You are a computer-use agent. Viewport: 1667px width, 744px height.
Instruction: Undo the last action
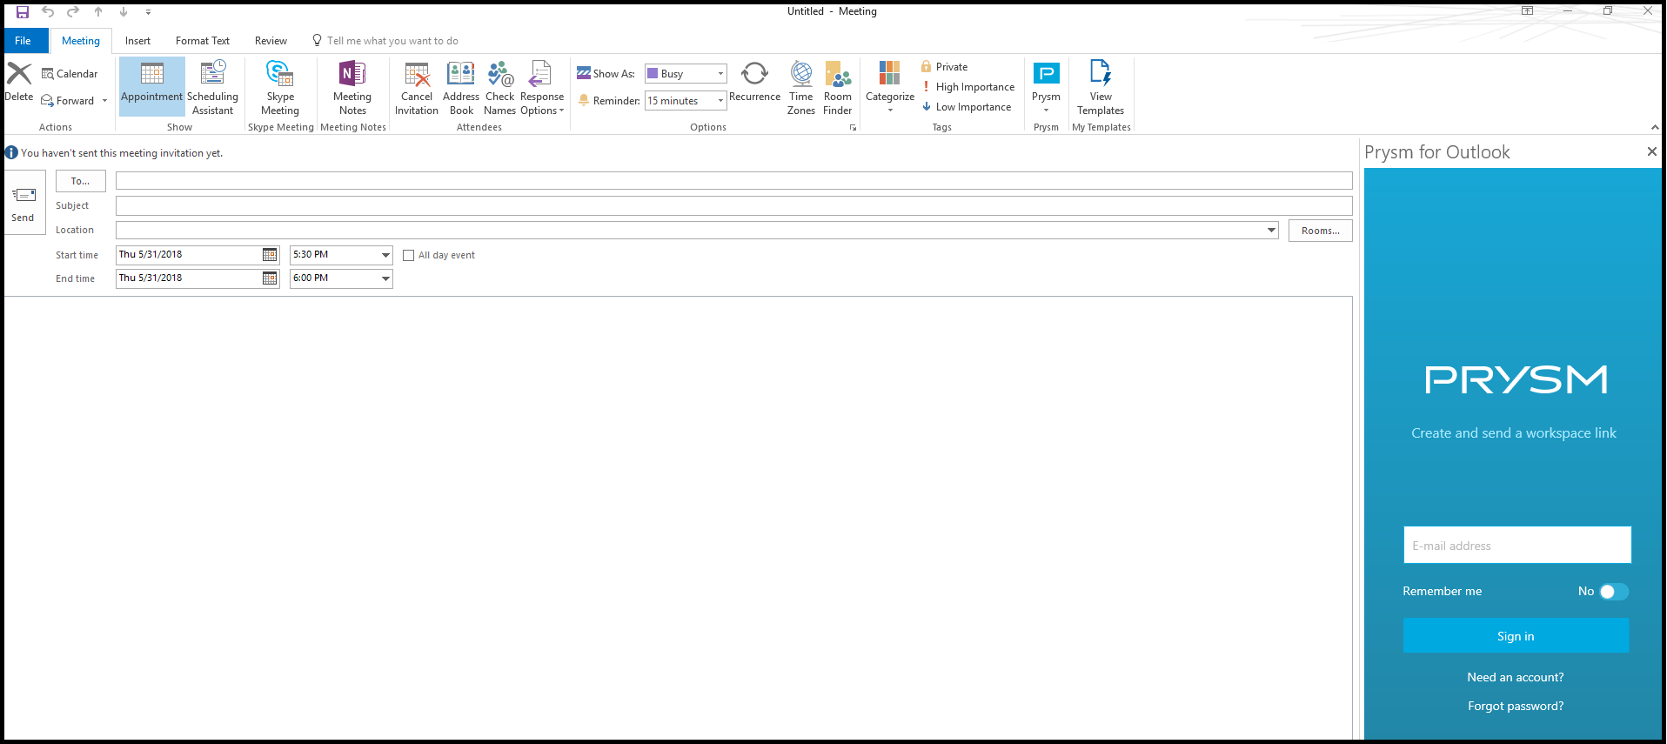coord(48,12)
